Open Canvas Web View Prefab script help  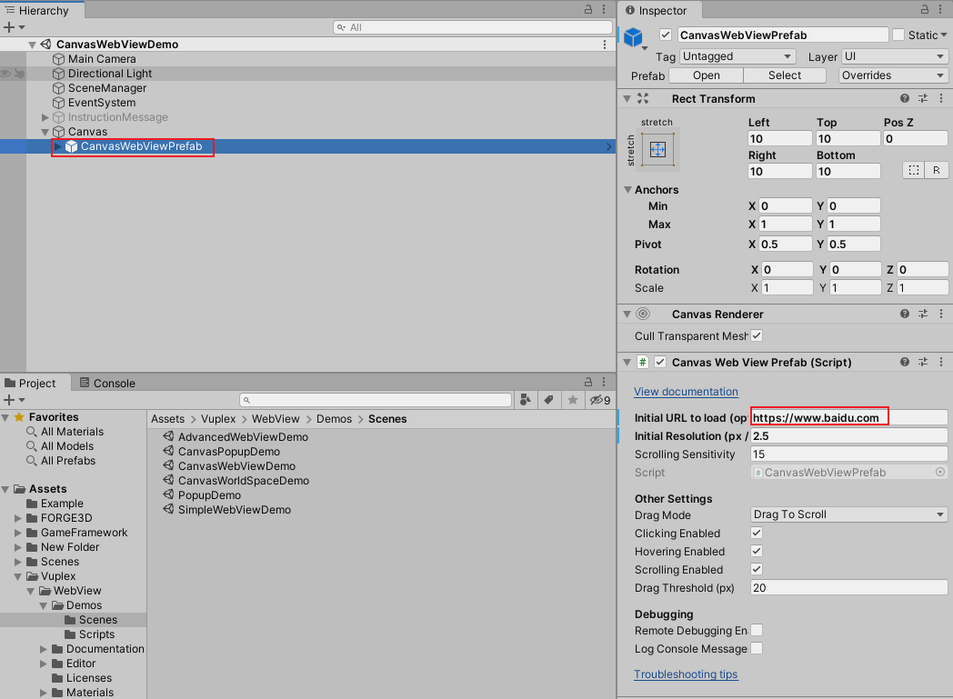[905, 362]
